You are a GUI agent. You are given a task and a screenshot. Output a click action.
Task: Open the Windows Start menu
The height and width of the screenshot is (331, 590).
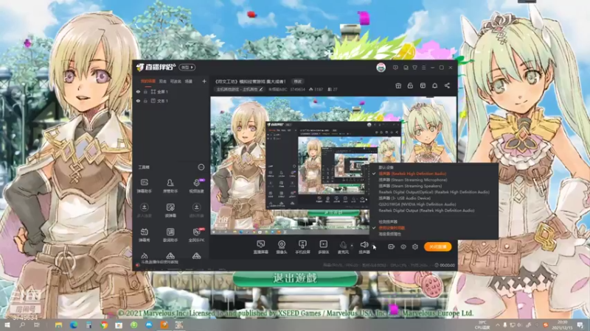pos(7,325)
